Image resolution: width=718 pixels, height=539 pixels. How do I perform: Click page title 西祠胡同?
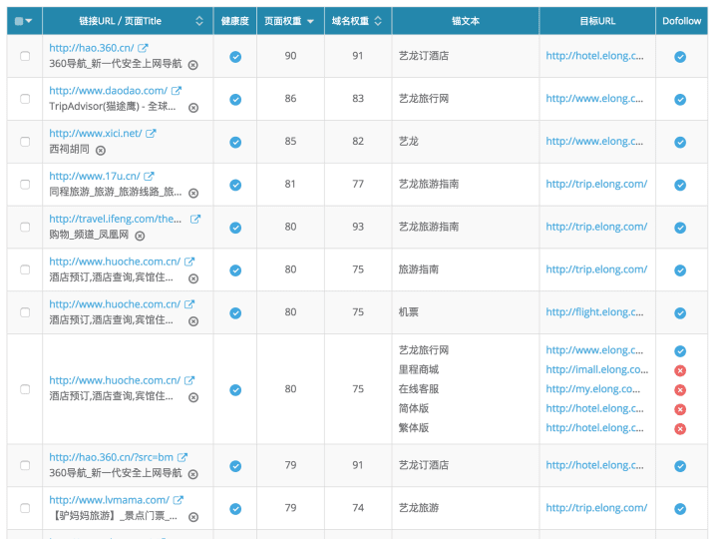click(x=69, y=149)
